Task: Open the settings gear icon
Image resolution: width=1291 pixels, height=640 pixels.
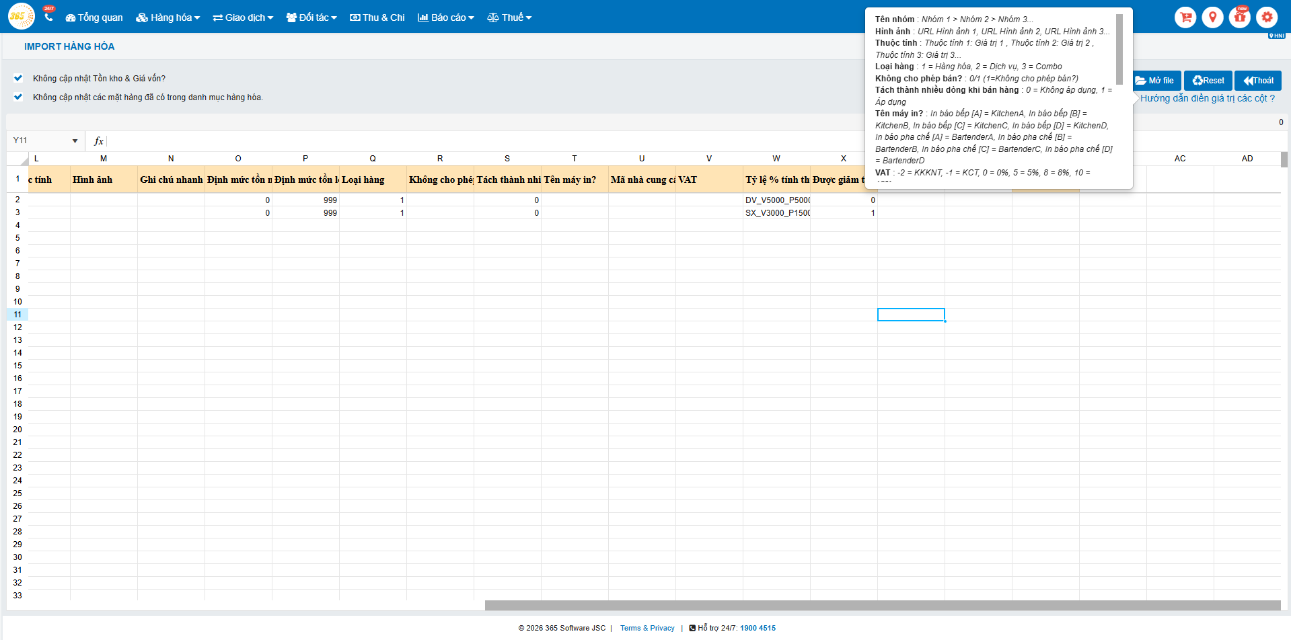Action: (1267, 17)
